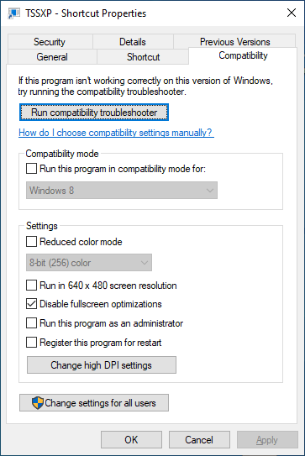305x456 pixels.
Task: Switch to the Security tab
Action: point(50,42)
